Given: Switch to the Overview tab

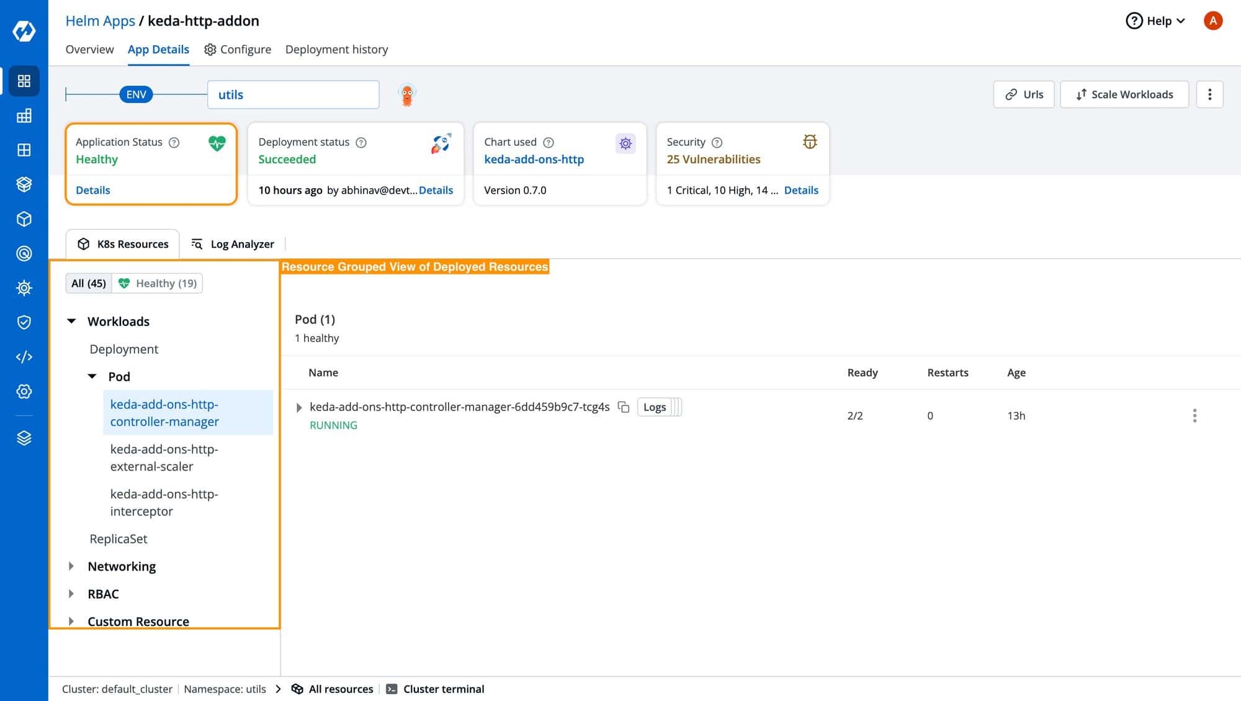Looking at the screenshot, I should click(x=89, y=50).
